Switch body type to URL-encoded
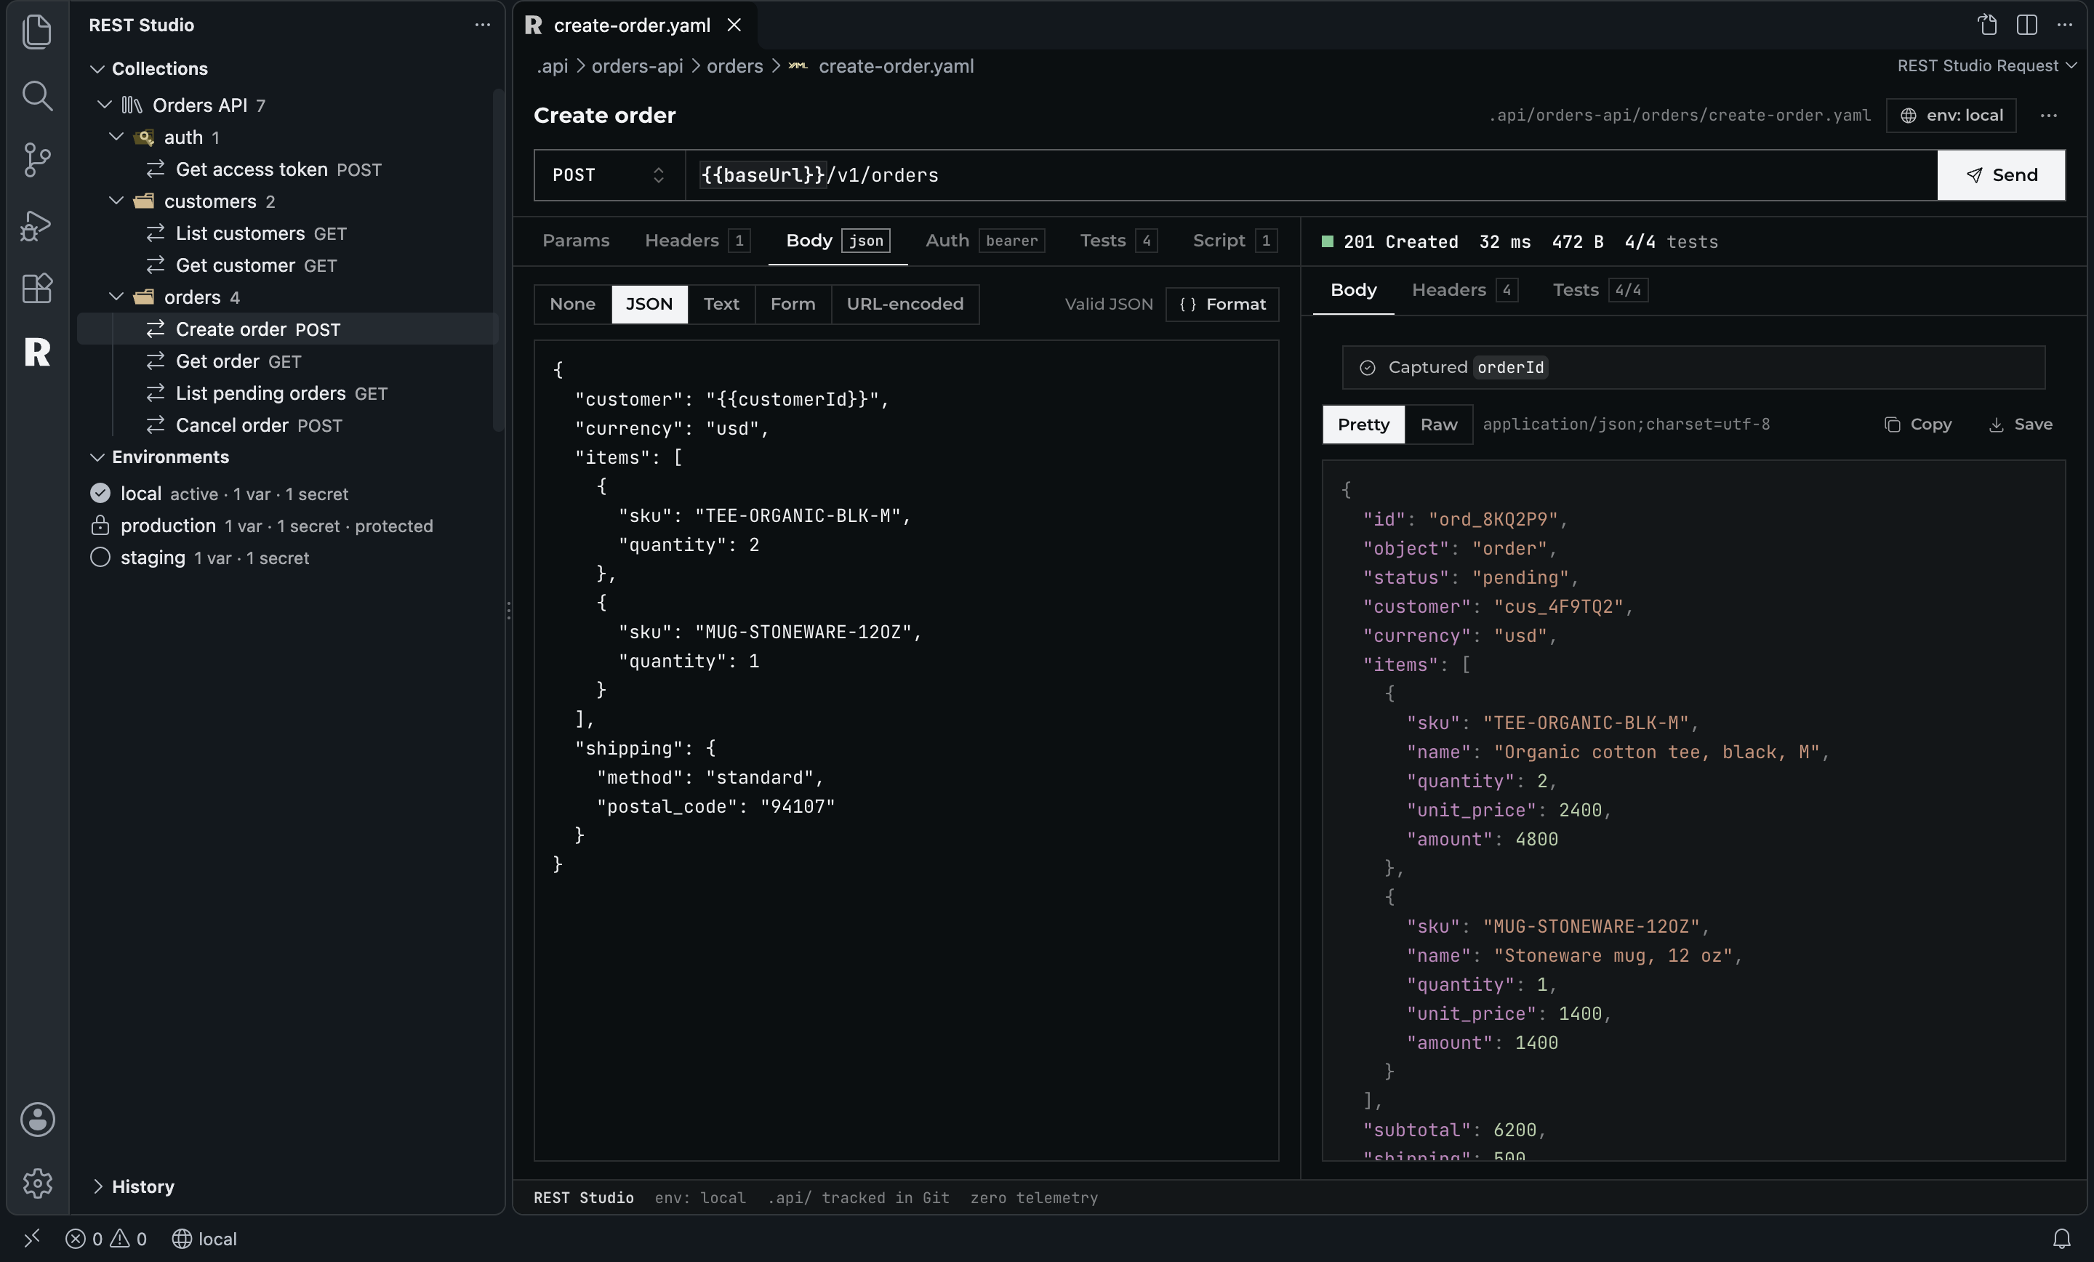The image size is (2094, 1262). click(x=905, y=303)
